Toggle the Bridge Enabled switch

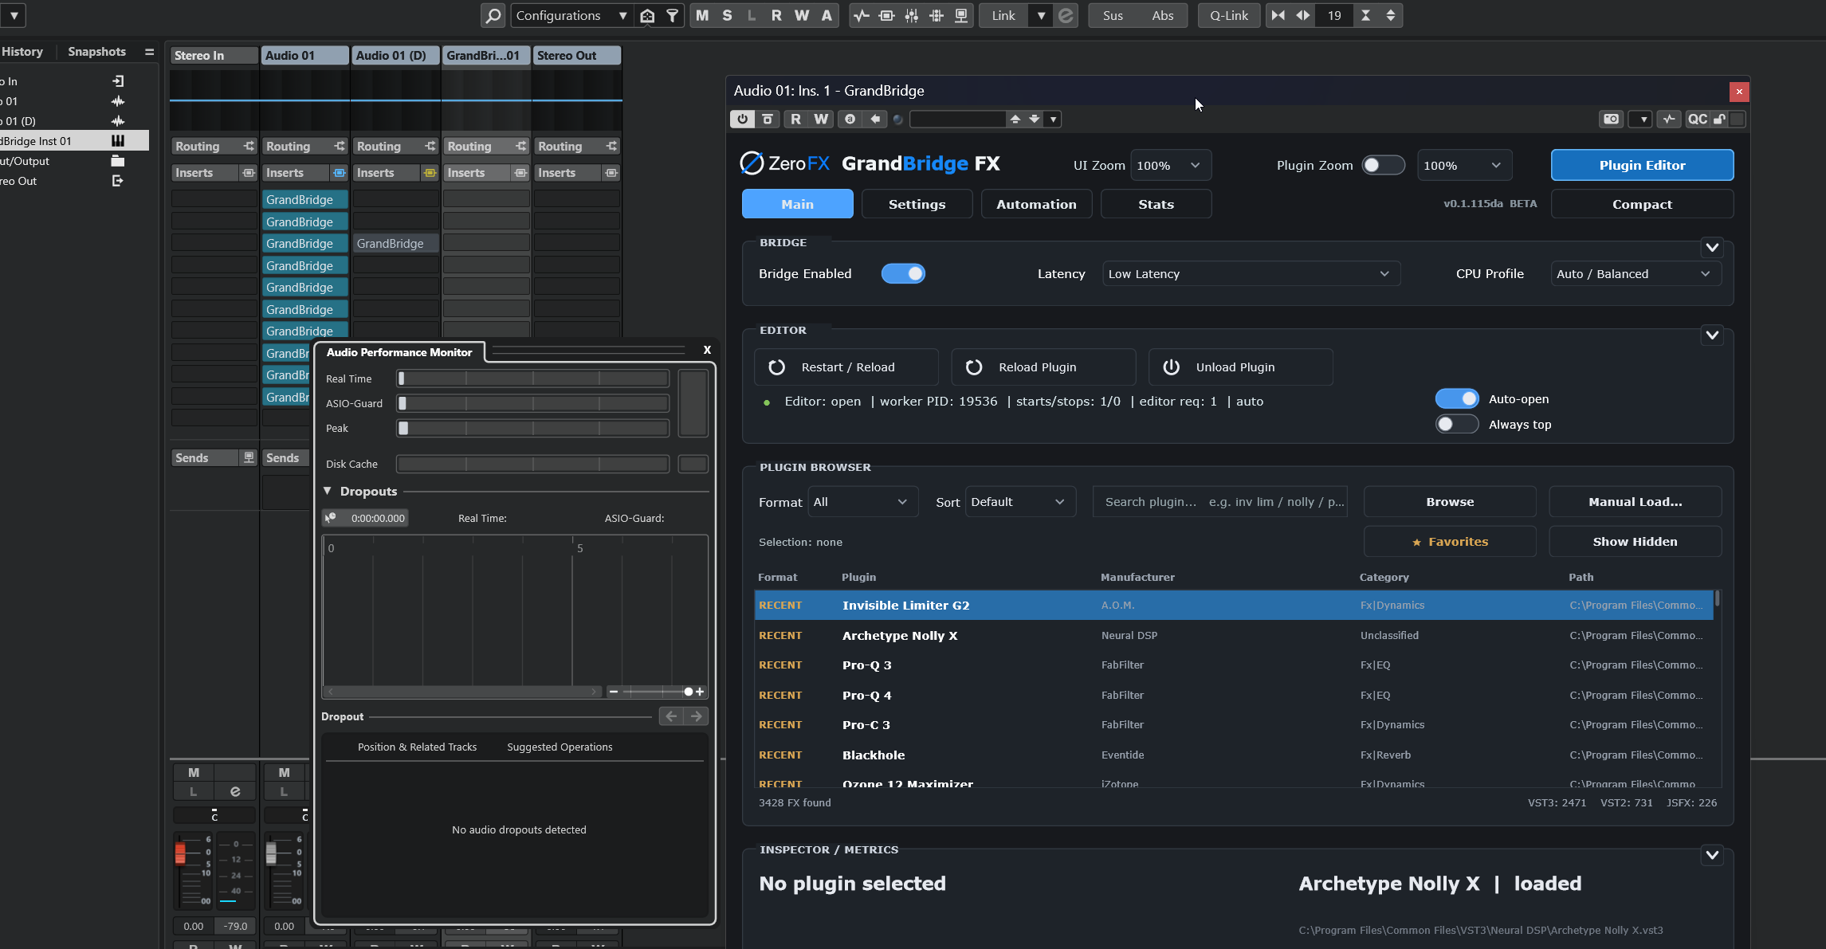point(903,273)
